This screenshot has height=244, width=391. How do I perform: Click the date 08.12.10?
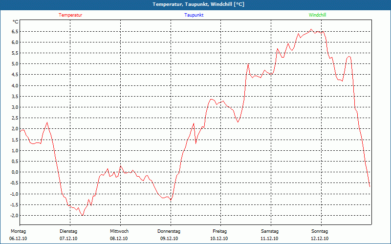pyautogui.click(x=119, y=239)
